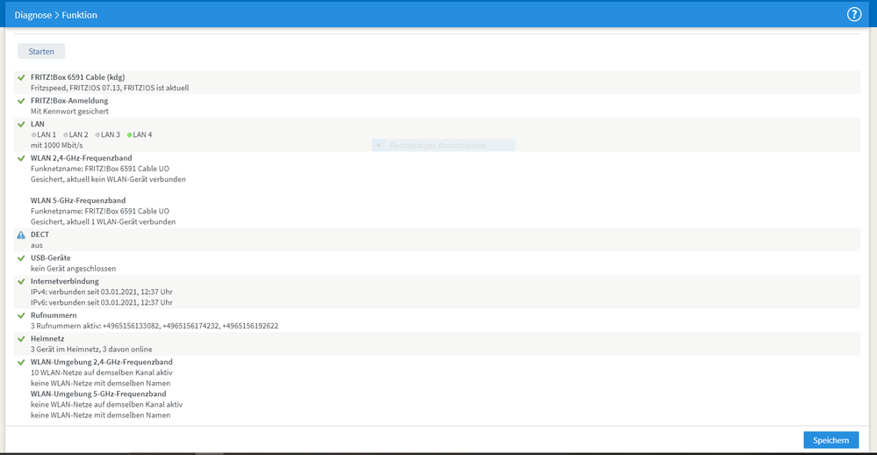Click Gesichert, aktuell kein WLAN-Gerät verbunden
Screen dimensions: 877x455
108,180
